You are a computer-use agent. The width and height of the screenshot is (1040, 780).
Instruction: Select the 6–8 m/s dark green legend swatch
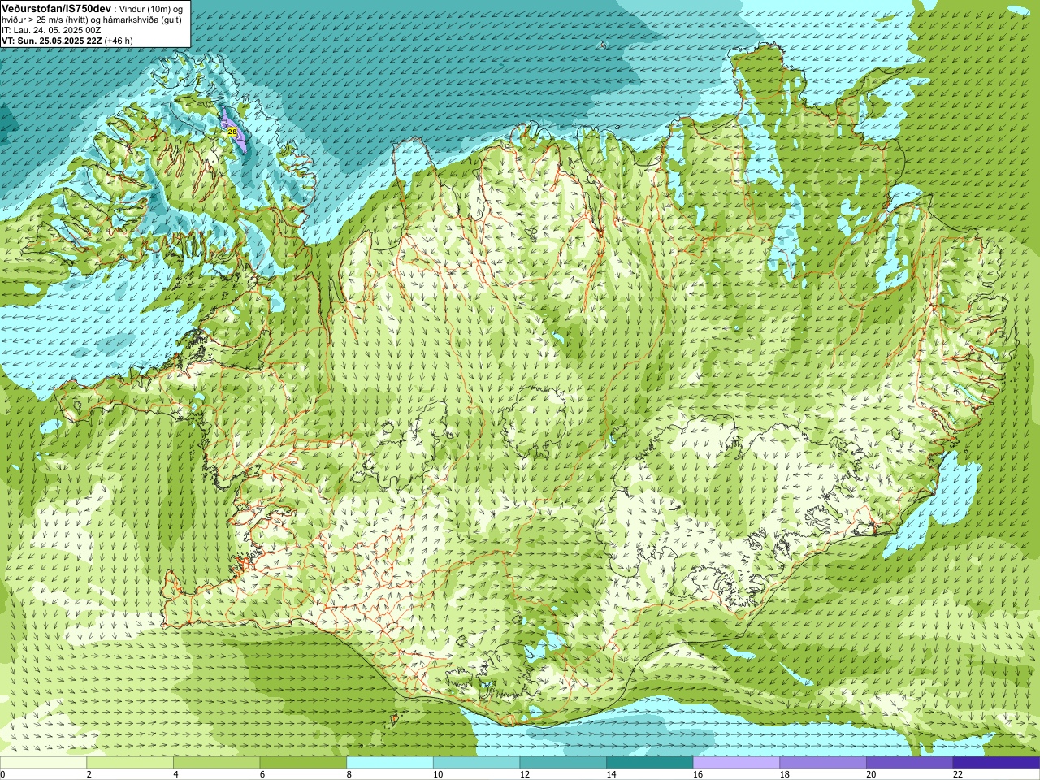[x=303, y=763]
